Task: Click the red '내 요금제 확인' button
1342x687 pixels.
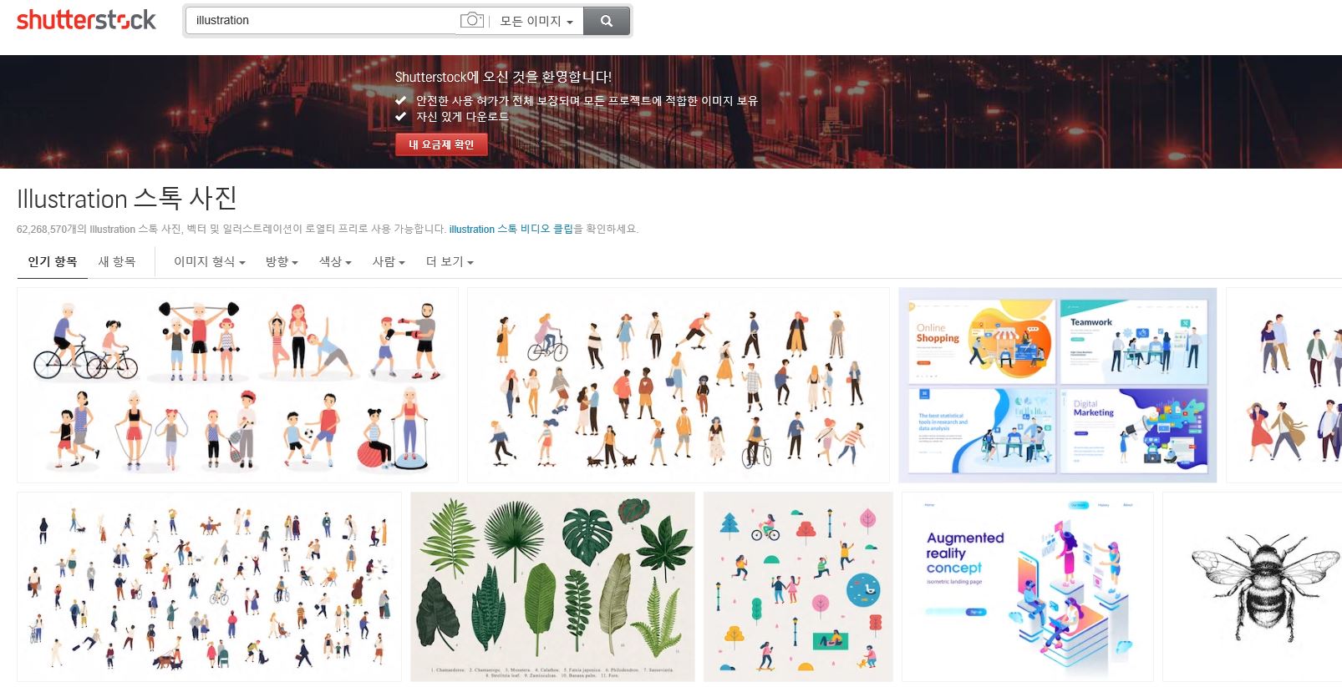Action: (441, 144)
